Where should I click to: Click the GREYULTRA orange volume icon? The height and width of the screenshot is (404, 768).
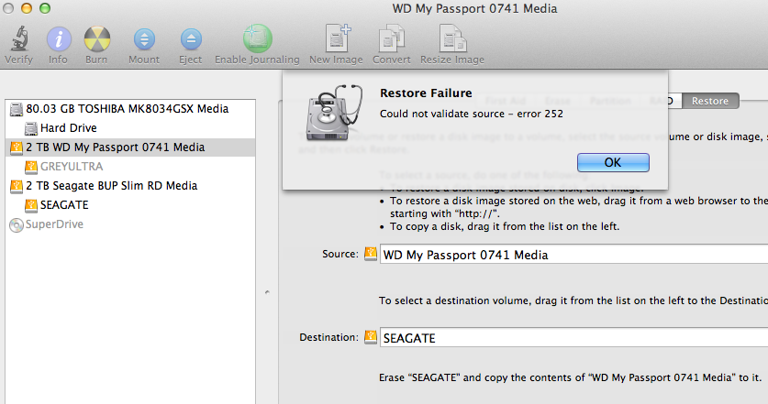(31, 167)
